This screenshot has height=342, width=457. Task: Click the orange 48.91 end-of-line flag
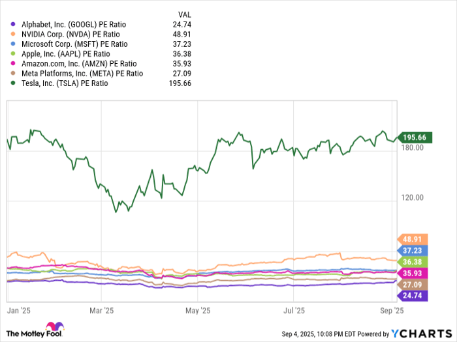413,239
